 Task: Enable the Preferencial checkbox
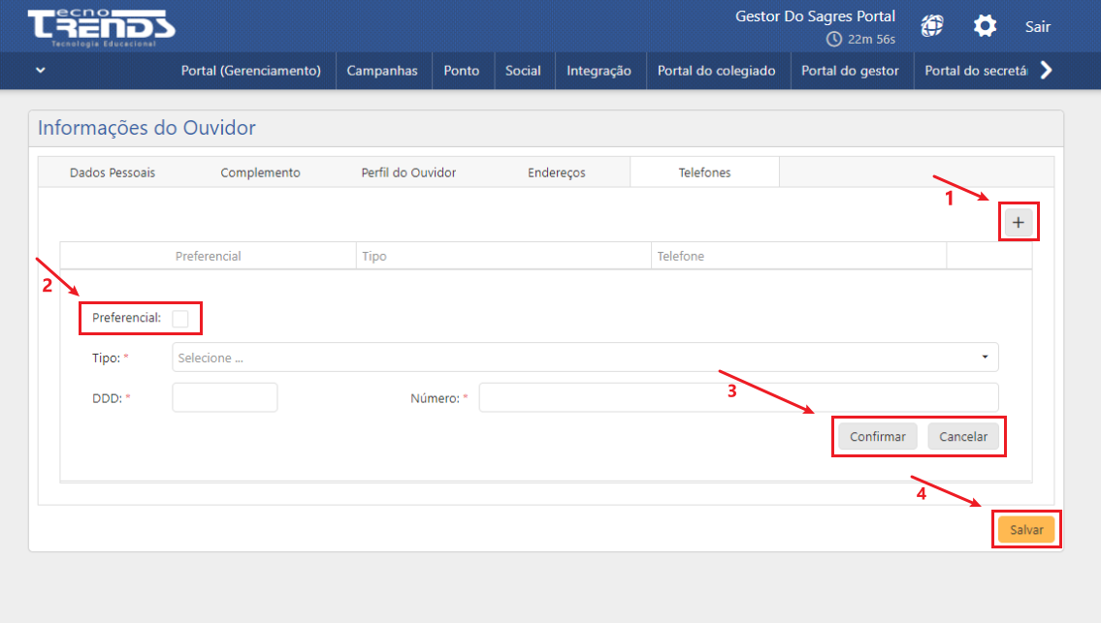coord(180,318)
